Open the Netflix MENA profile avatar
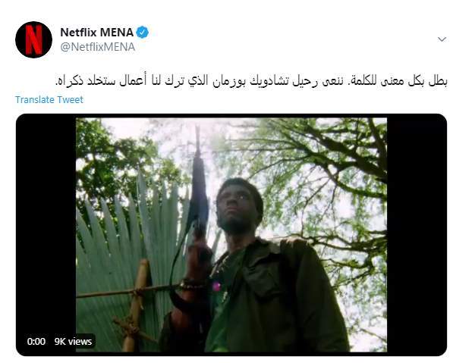 coord(33,39)
